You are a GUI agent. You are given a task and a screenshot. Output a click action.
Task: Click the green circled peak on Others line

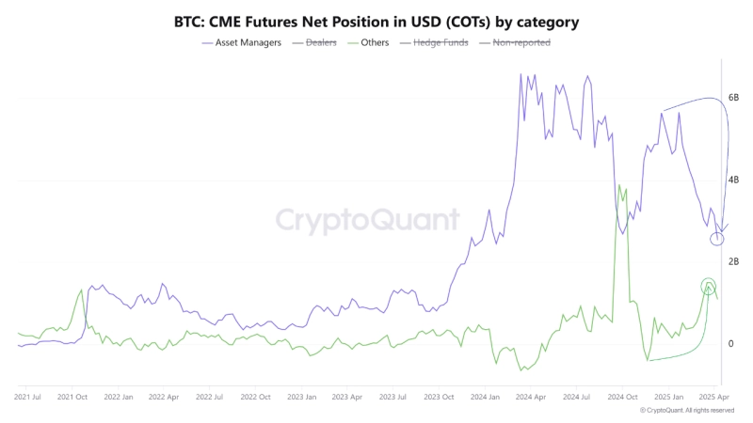[x=709, y=286]
